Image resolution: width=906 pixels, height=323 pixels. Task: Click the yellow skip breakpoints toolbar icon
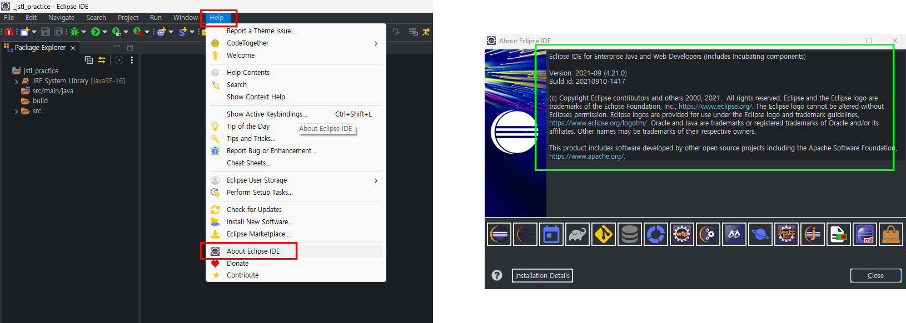click(426, 32)
